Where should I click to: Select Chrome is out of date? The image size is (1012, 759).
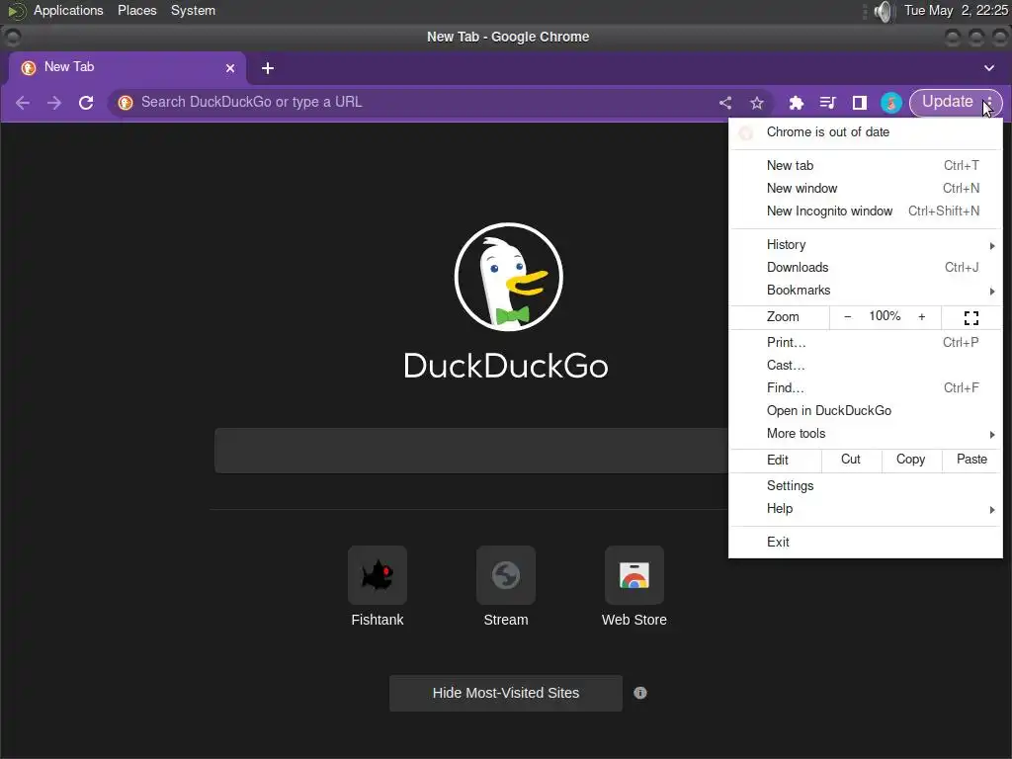(x=866, y=132)
